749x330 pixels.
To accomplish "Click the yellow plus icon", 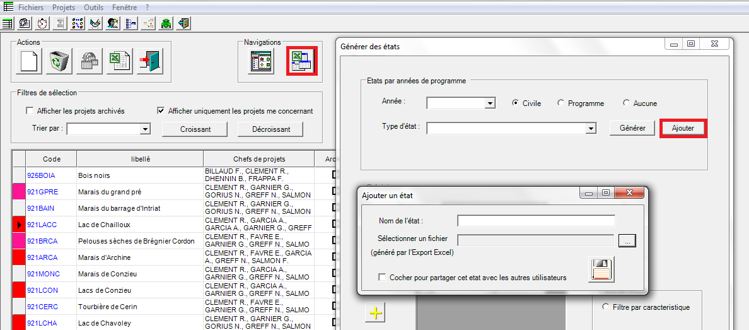I will 376,313.
